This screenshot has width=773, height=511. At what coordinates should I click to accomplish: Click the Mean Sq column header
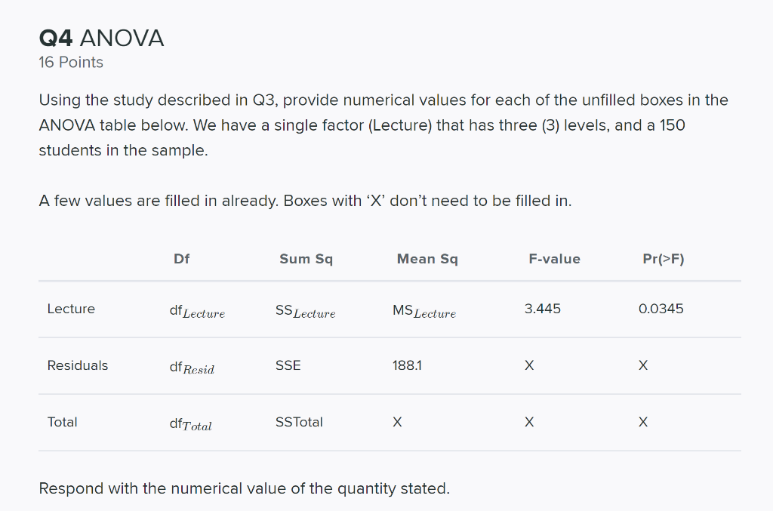point(427,259)
